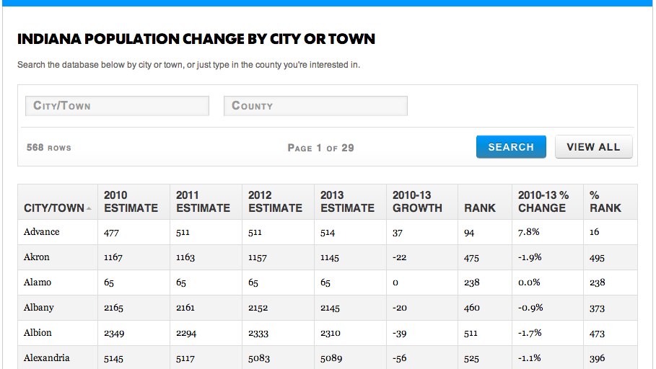Click Akron percent change -1.9%

(x=530, y=257)
